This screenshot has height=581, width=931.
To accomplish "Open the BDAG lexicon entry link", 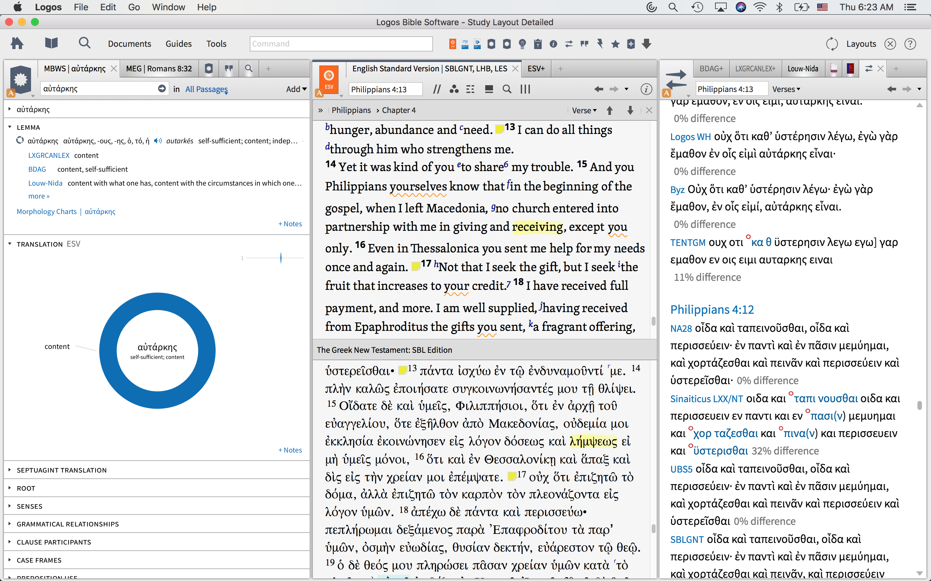I will click(x=37, y=169).
